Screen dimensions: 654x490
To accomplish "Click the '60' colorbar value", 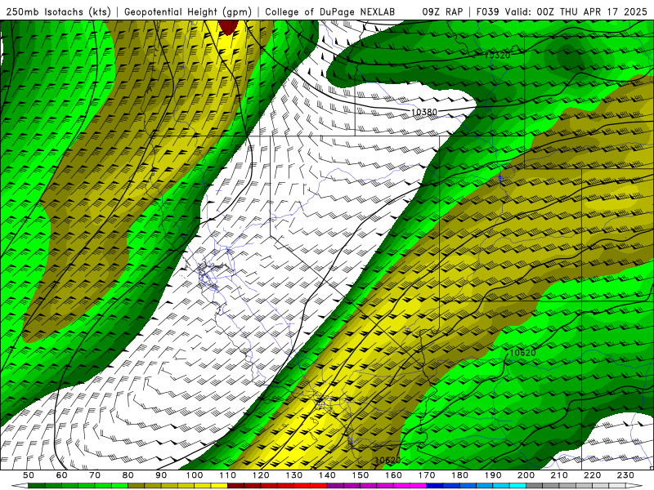I will point(61,475).
